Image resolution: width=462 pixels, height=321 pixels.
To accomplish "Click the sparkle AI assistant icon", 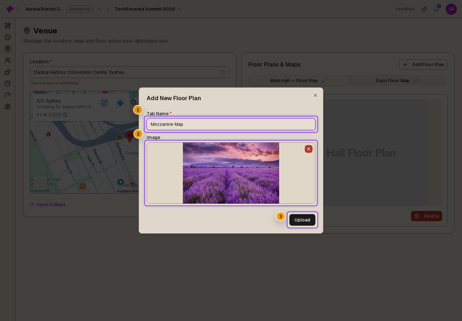I will coord(424,9).
